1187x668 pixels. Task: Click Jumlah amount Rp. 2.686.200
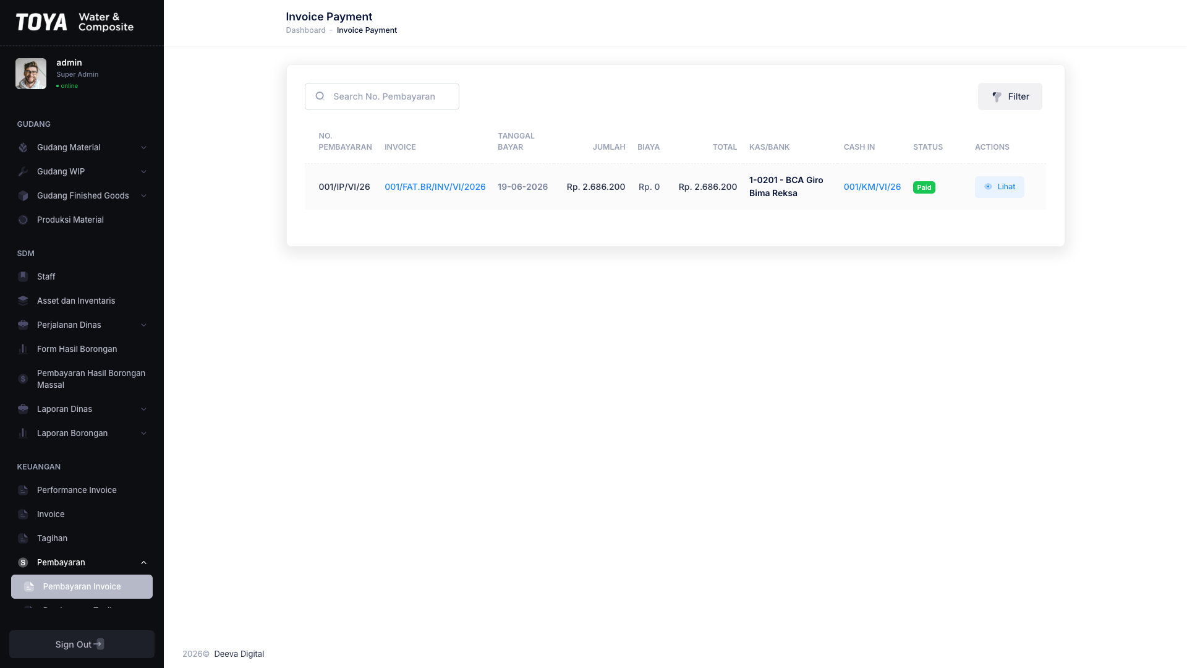[595, 187]
